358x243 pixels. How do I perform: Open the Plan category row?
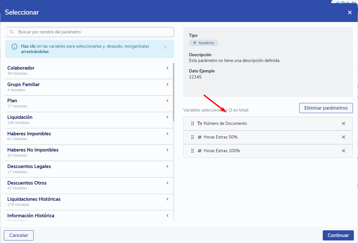click(89, 104)
